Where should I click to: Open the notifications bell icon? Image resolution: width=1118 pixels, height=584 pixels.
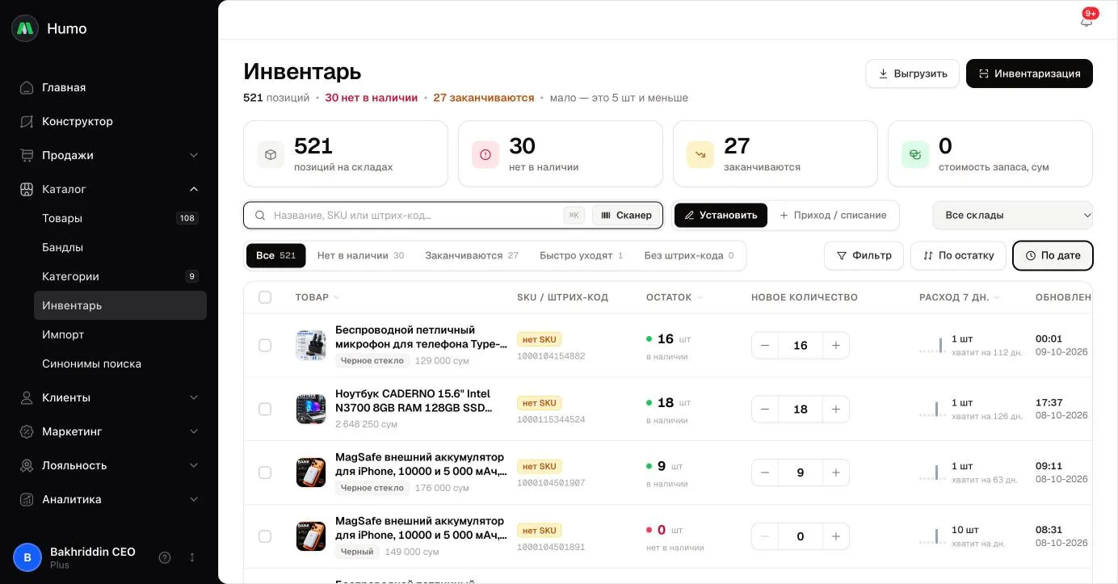click(x=1086, y=21)
